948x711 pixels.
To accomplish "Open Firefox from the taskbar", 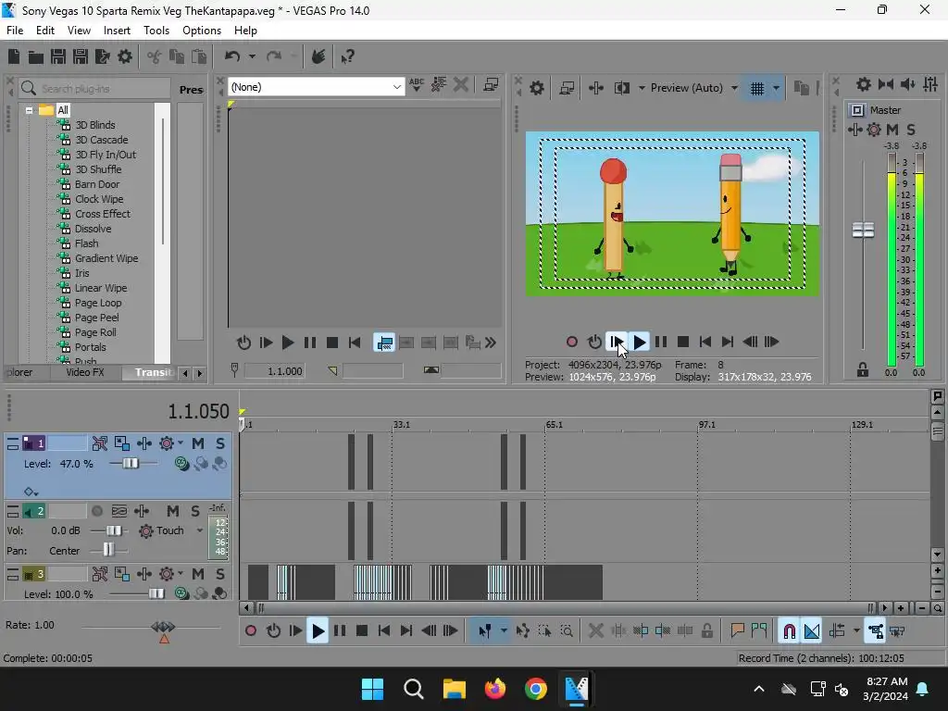I will 495,689.
